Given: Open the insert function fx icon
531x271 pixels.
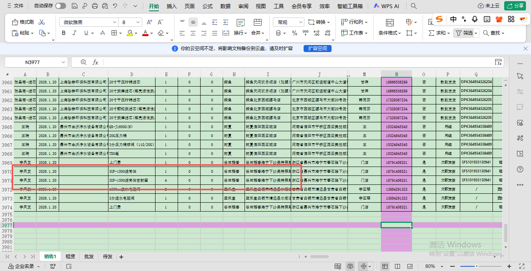Looking at the screenshot, I should click(95, 62).
